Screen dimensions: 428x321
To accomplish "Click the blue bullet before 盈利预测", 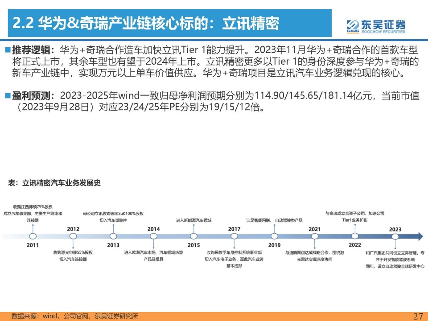I will pyautogui.click(x=8, y=96).
